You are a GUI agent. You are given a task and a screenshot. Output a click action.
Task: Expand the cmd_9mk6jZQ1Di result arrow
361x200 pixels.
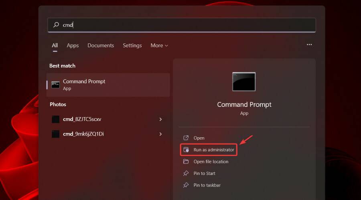tap(160, 134)
